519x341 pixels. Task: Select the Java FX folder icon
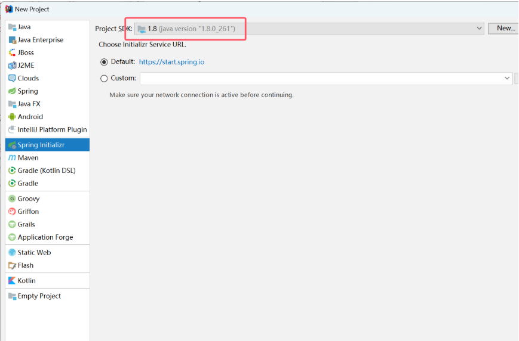pyautogui.click(x=13, y=104)
